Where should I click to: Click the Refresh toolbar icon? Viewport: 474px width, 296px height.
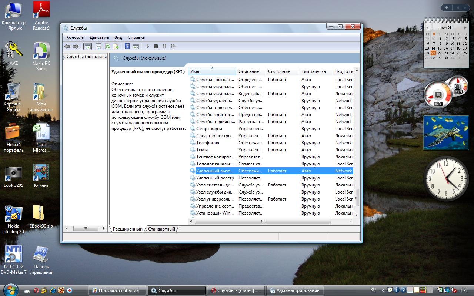click(x=107, y=47)
